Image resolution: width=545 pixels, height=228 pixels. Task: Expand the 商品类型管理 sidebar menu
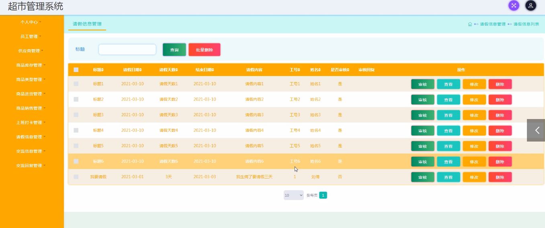point(31,80)
